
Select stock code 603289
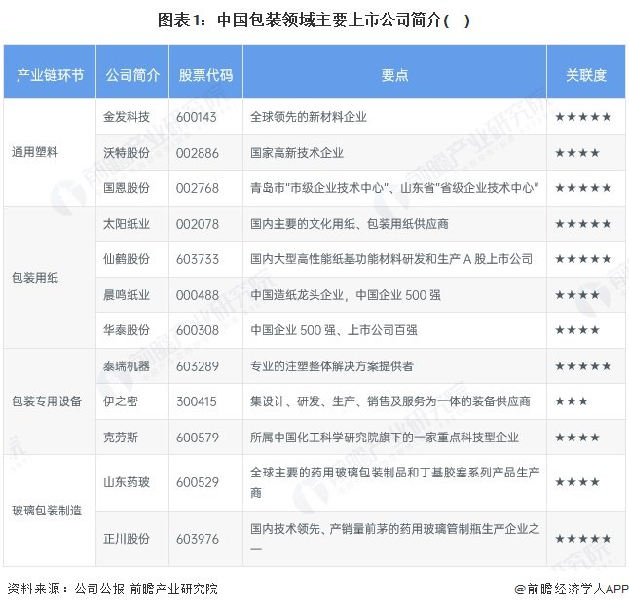[198, 366]
